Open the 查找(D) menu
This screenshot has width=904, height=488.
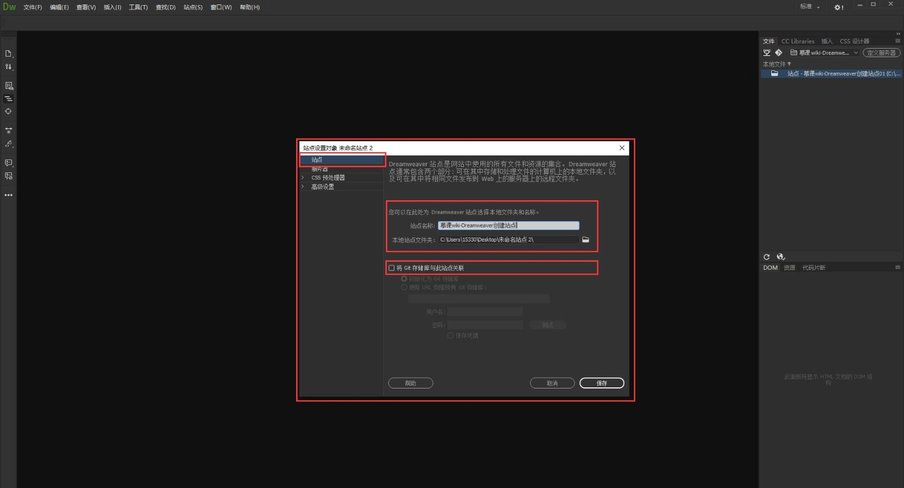pos(166,7)
